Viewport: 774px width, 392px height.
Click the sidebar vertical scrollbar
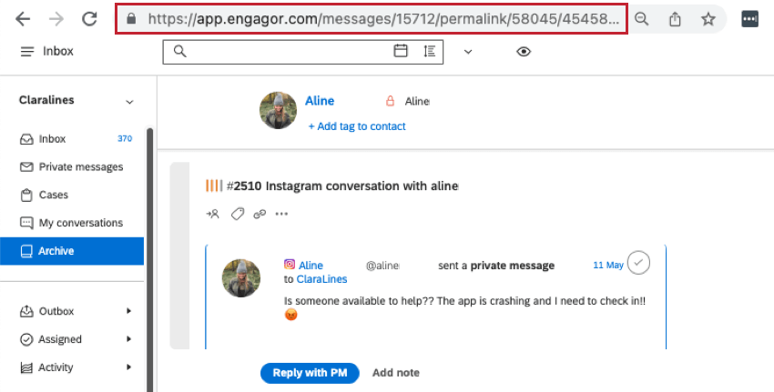(149, 259)
